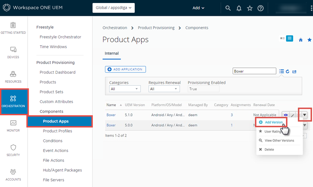This screenshot has width=313, height=187.
Task: Open the search magnifier in the header
Action: click(x=228, y=8)
